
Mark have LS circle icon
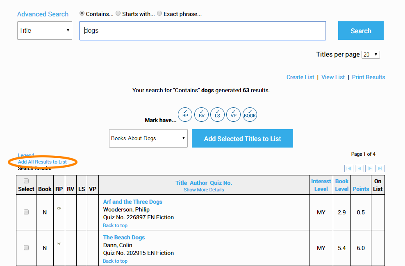218,114
